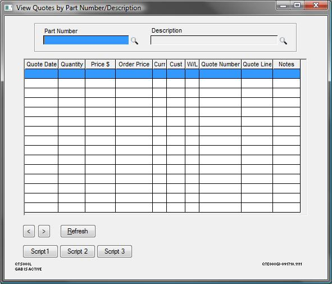The height and width of the screenshot is (284, 332).
Task: Click the Part Number label text
Action: (61, 31)
